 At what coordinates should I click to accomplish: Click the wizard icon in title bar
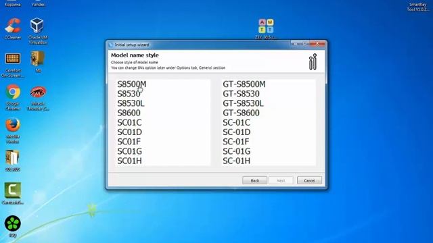(111, 45)
